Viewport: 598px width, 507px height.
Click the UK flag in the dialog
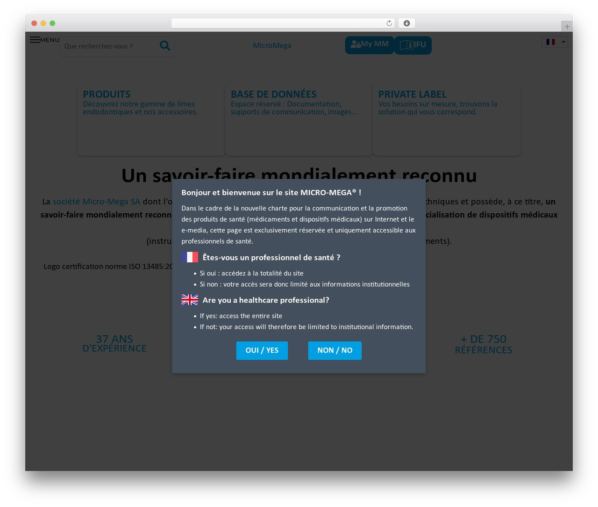190,300
